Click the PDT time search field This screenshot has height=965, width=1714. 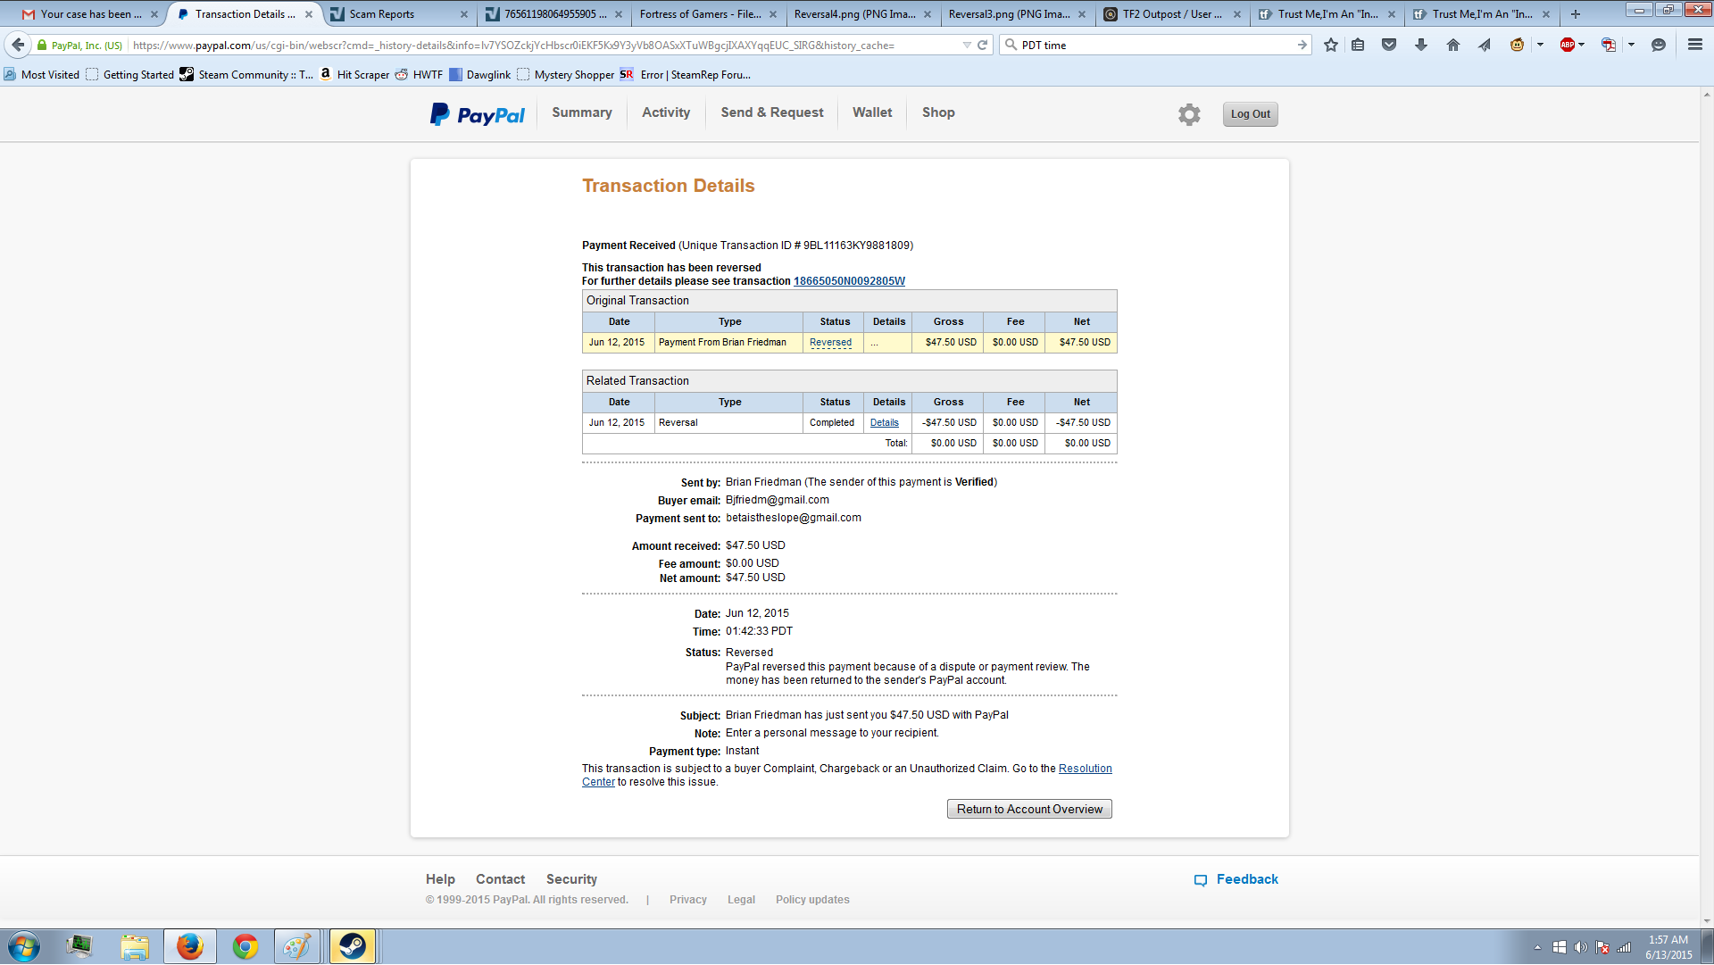tap(1152, 45)
